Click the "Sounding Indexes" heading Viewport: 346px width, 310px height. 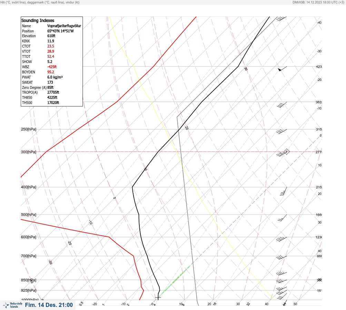click(38, 20)
